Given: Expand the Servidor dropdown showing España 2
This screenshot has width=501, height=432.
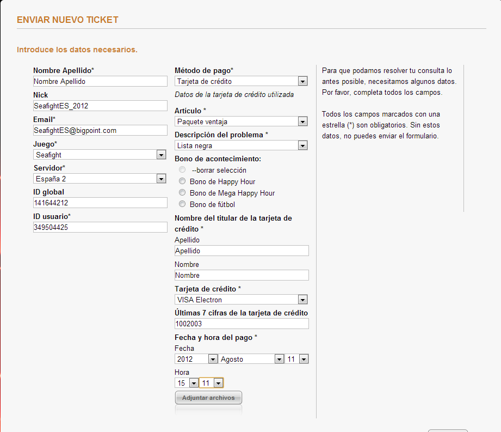Looking at the screenshot, I should coord(100,179).
